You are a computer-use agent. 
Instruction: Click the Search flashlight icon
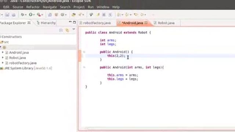point(80,15)
